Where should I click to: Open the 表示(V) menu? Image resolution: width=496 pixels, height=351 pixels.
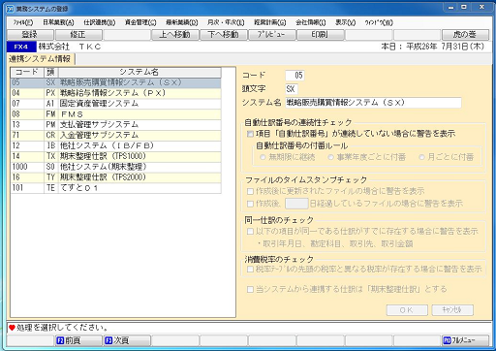pyautogui.click(x=345, y=22)
